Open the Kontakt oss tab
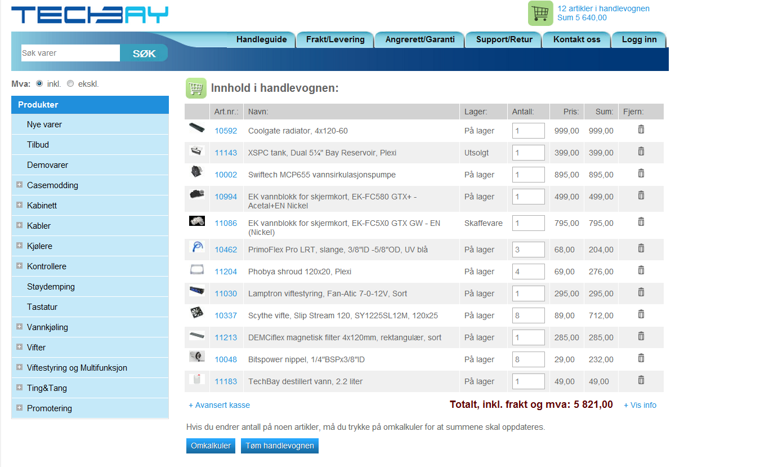 click(x=576, y=39)
